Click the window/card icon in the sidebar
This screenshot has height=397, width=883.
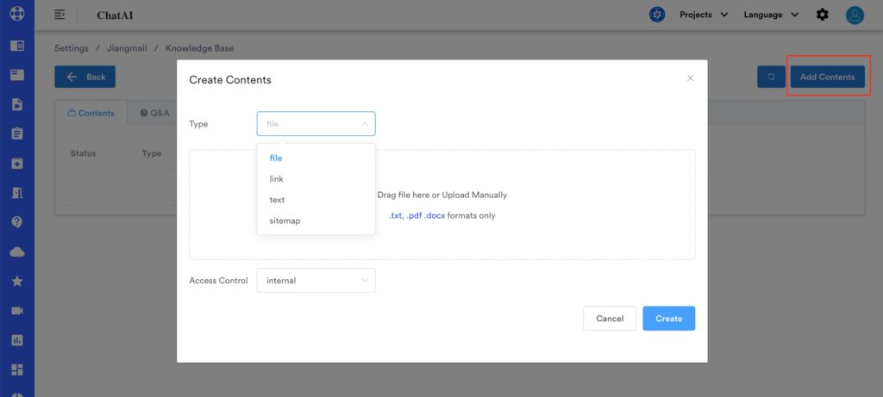[17, 74]
